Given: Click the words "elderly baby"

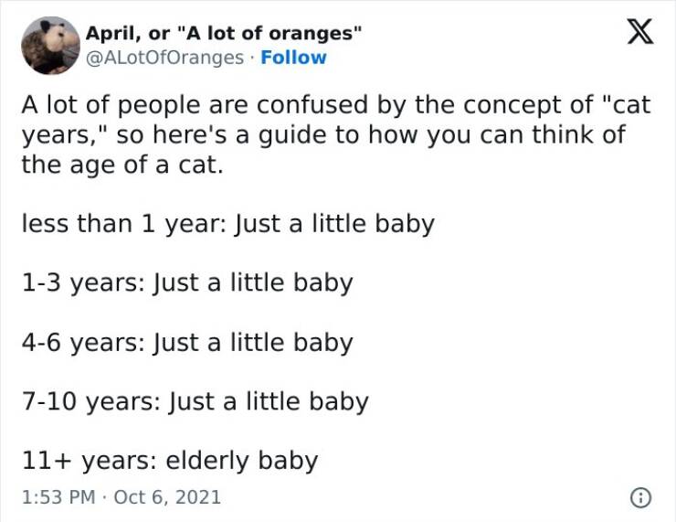Looking at the screenshot, I should (x=241, y=462).
